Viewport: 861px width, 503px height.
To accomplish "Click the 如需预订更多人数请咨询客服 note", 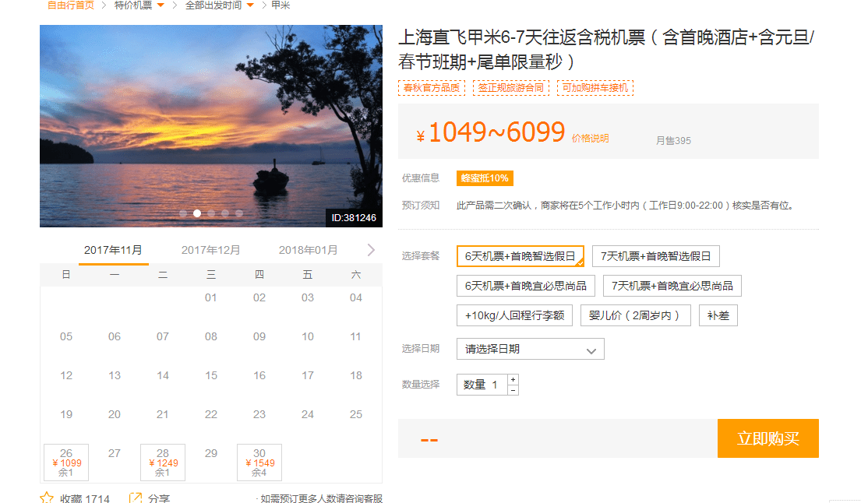I will pos(321,498).
